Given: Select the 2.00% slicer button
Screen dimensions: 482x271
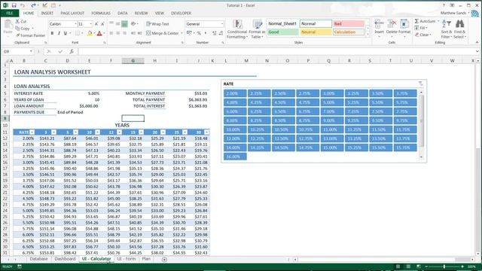Looking at the screenshot, I should (235, 93).
